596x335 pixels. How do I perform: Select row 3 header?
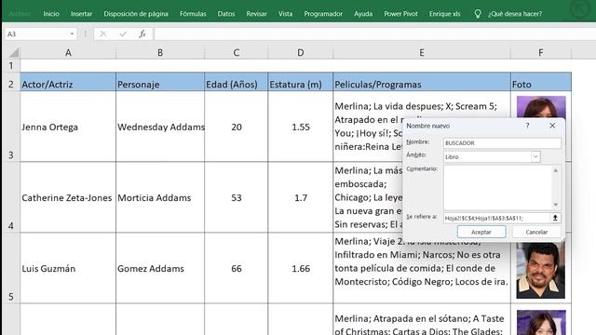click(x=10, y=127)
